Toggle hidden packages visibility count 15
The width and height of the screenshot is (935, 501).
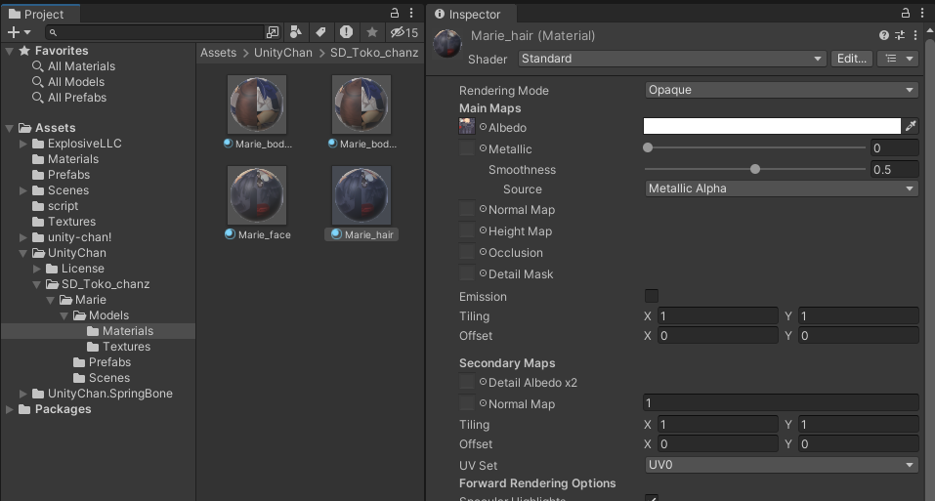coord(404,32)
